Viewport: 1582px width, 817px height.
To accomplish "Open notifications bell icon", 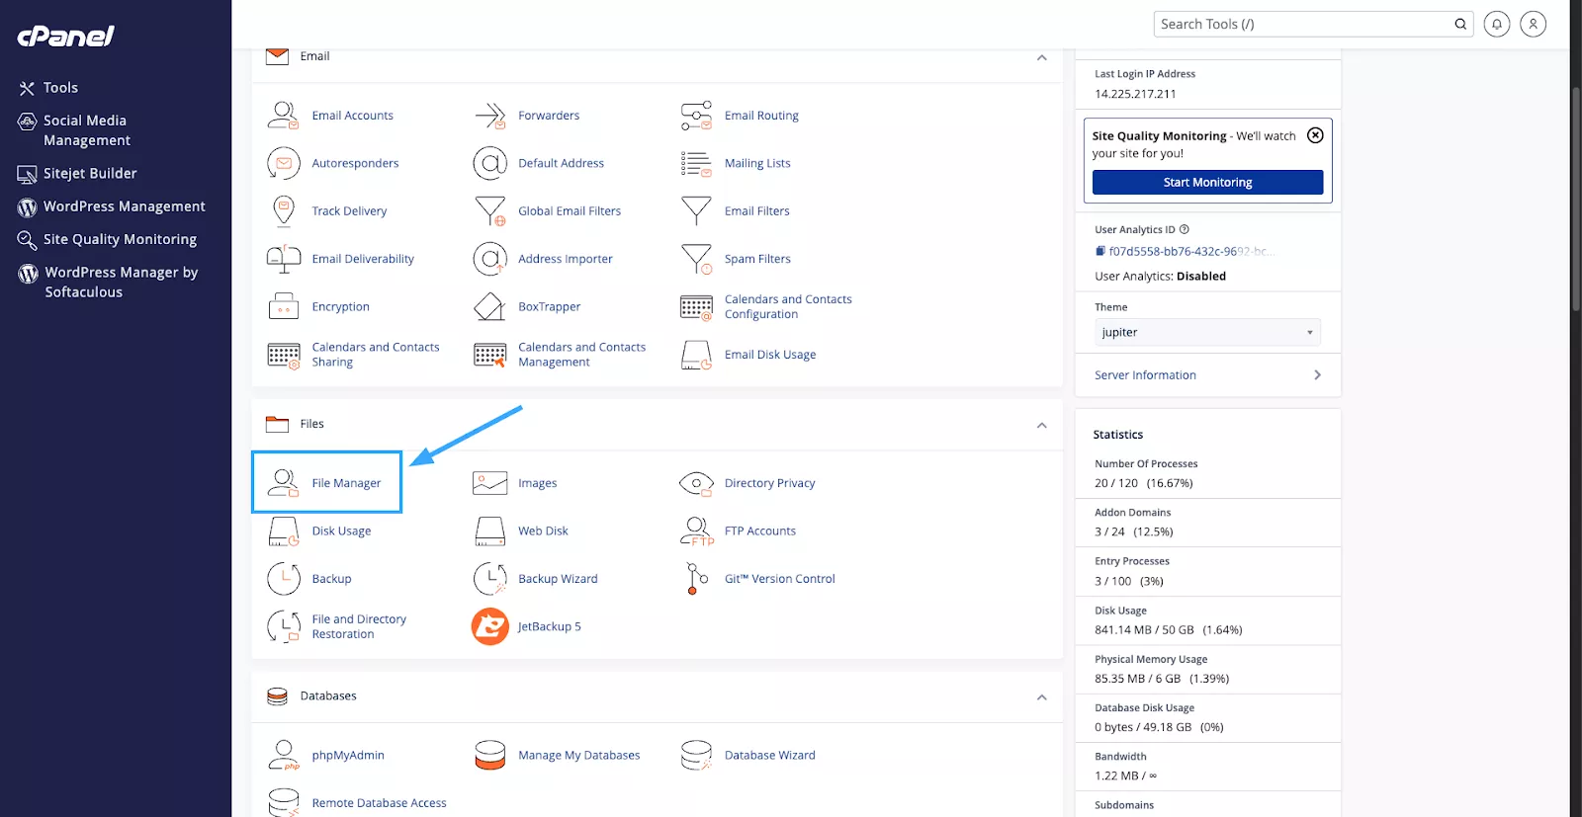I will pyautogui.click(x=1497, y=24).
